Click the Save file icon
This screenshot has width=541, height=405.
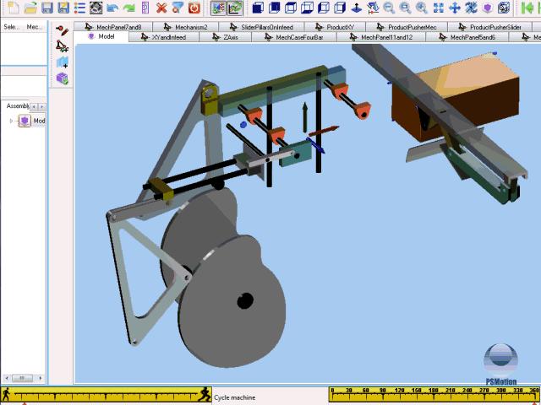pos(47,8)
